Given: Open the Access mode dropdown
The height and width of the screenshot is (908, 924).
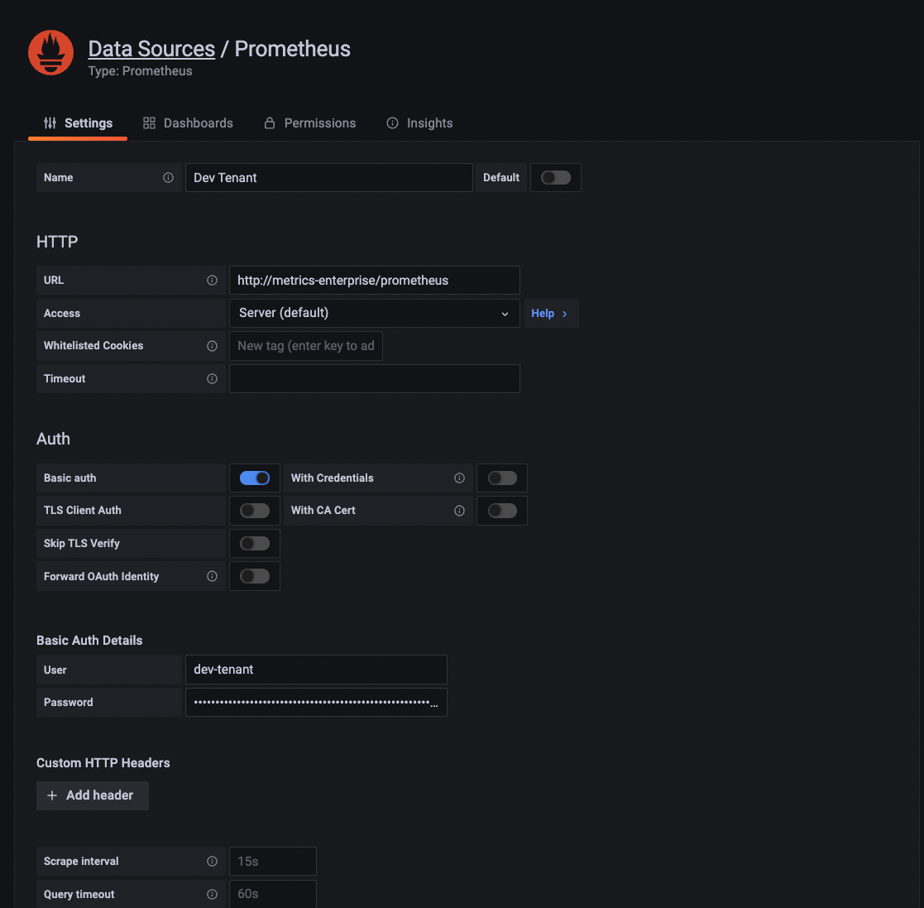Looking at the screenshot, I should [374, 313].
